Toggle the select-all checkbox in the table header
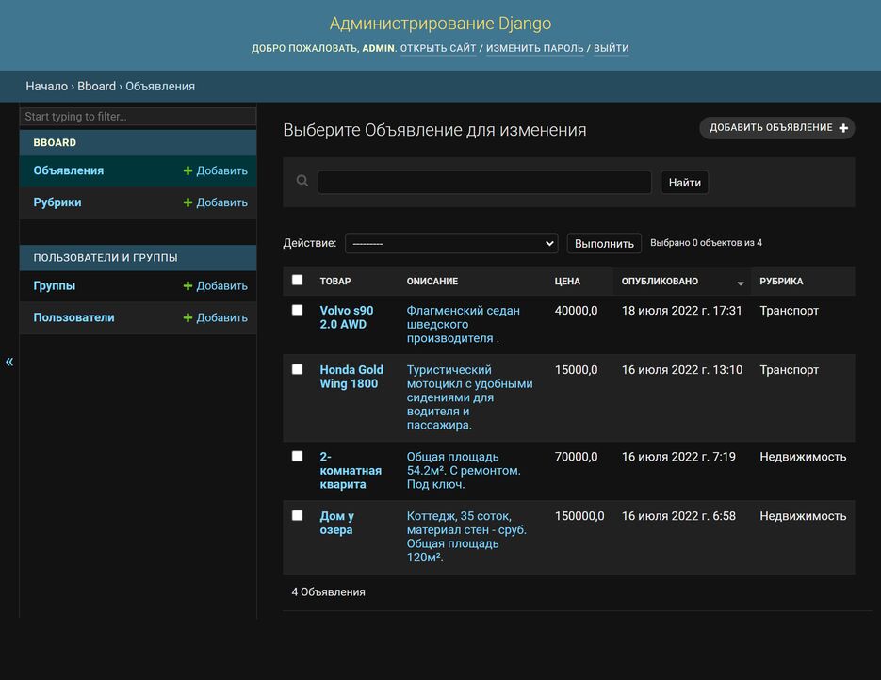Viewport: 881px width, 680px height. click(x=298, y=280)
